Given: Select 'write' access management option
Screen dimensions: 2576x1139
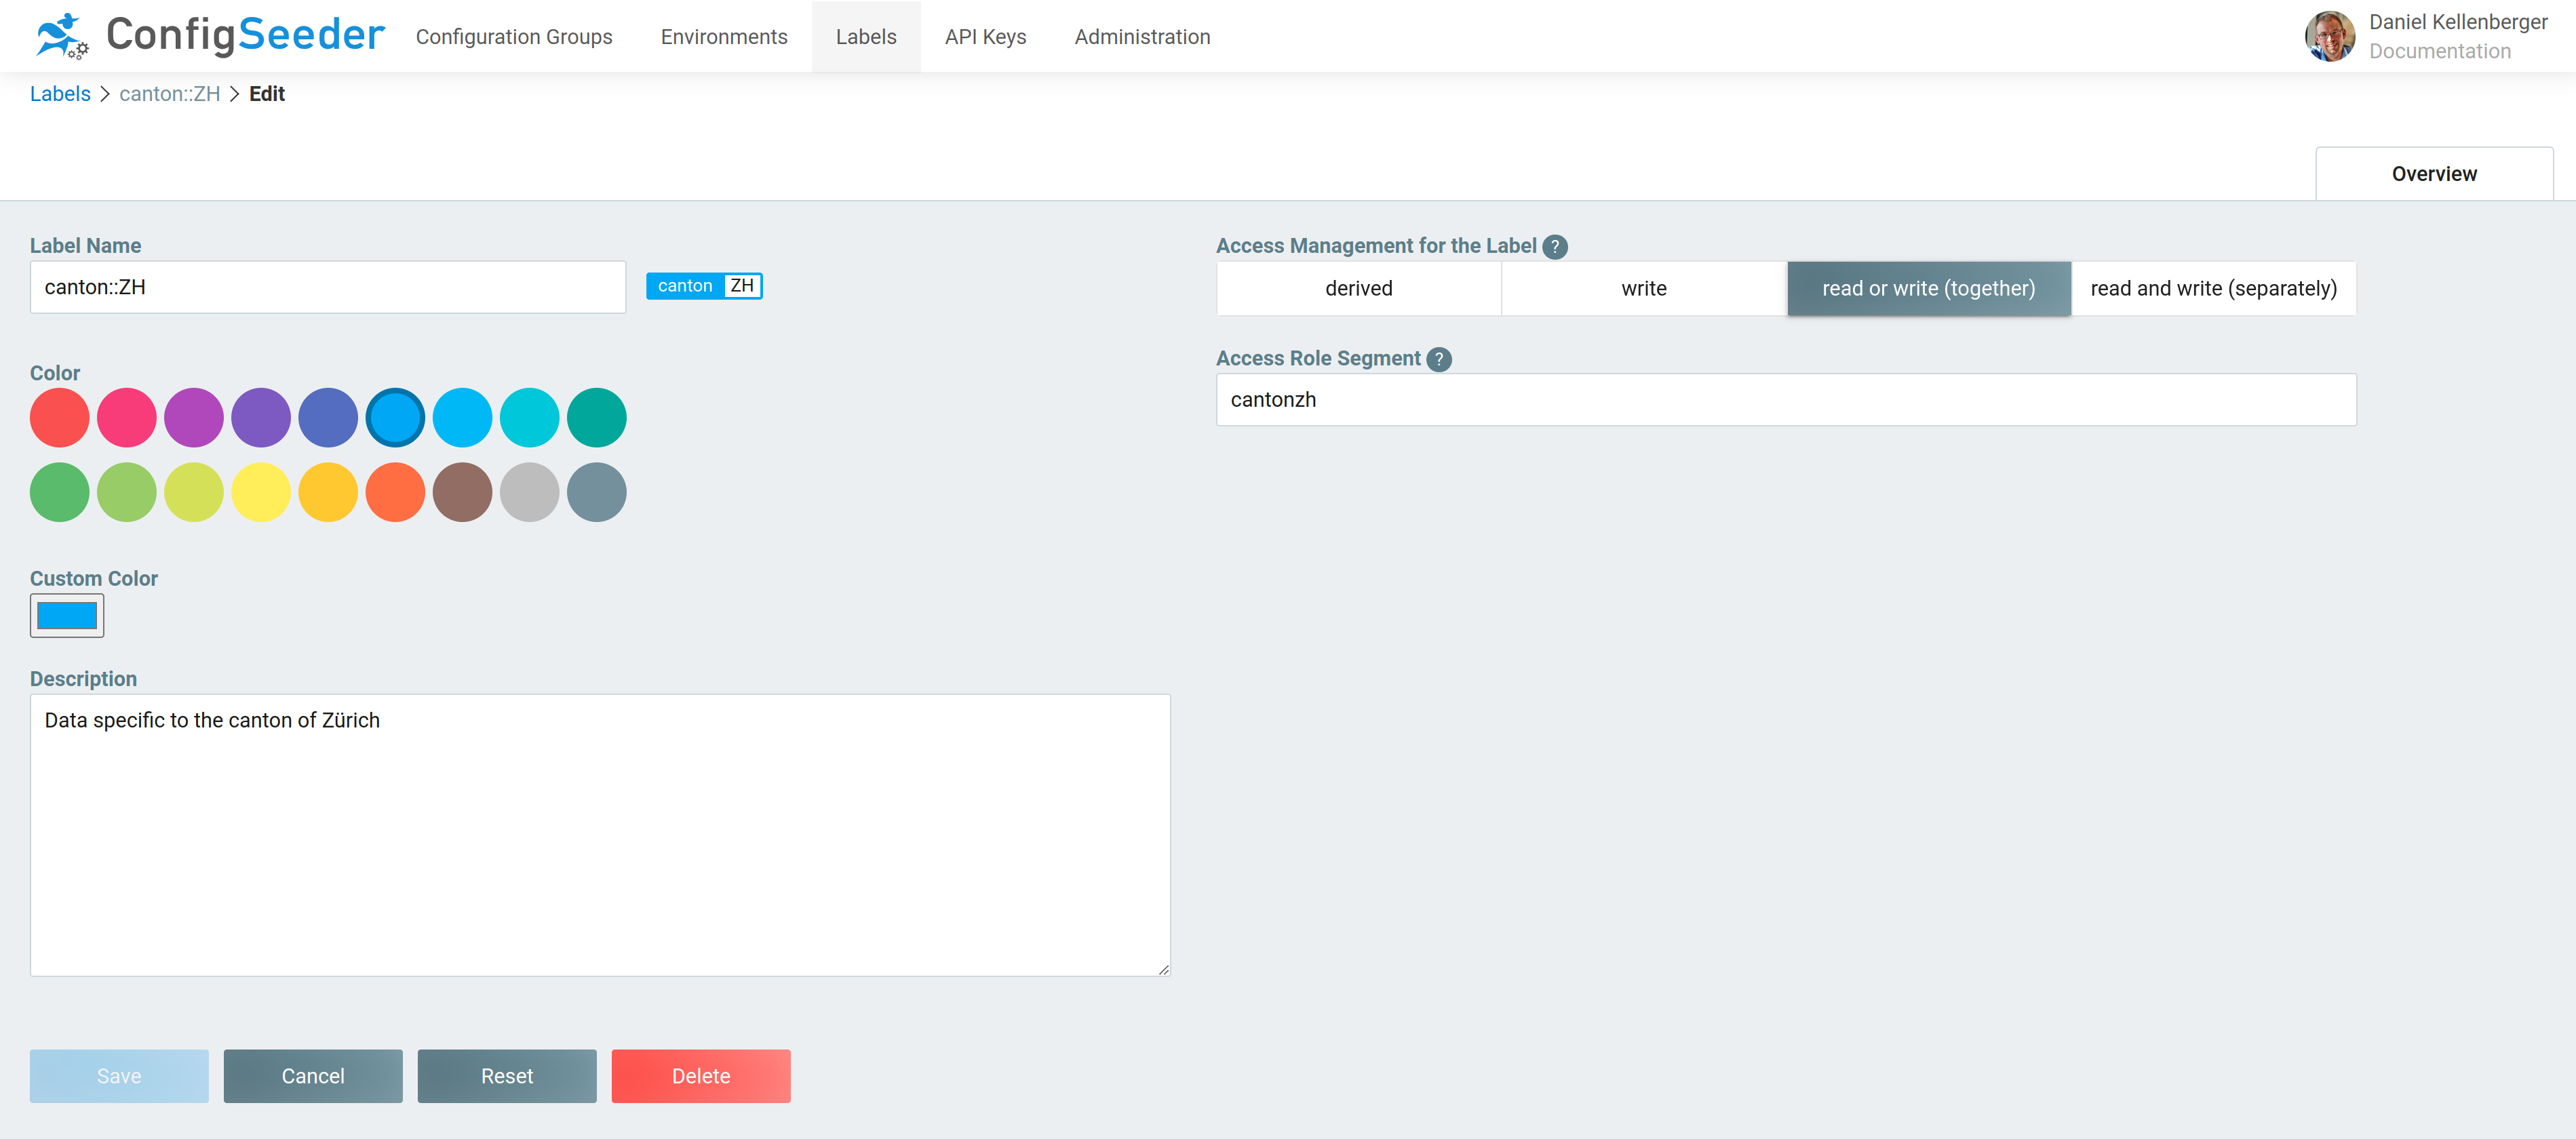Looking at the screenshot, I should click(x=1643, y=289).
